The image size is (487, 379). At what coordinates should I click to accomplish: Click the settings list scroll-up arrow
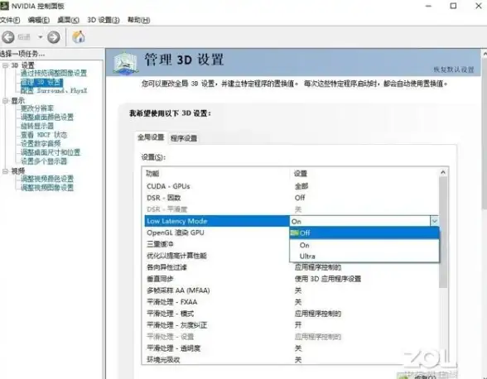click(x=443, y=172)
